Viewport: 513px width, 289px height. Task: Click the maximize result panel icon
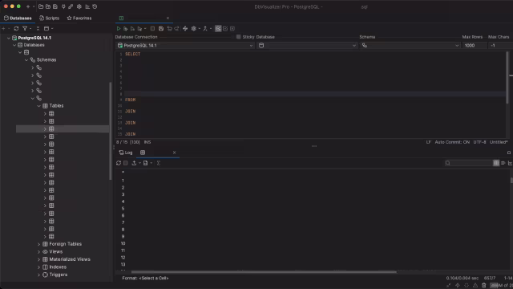509,153
